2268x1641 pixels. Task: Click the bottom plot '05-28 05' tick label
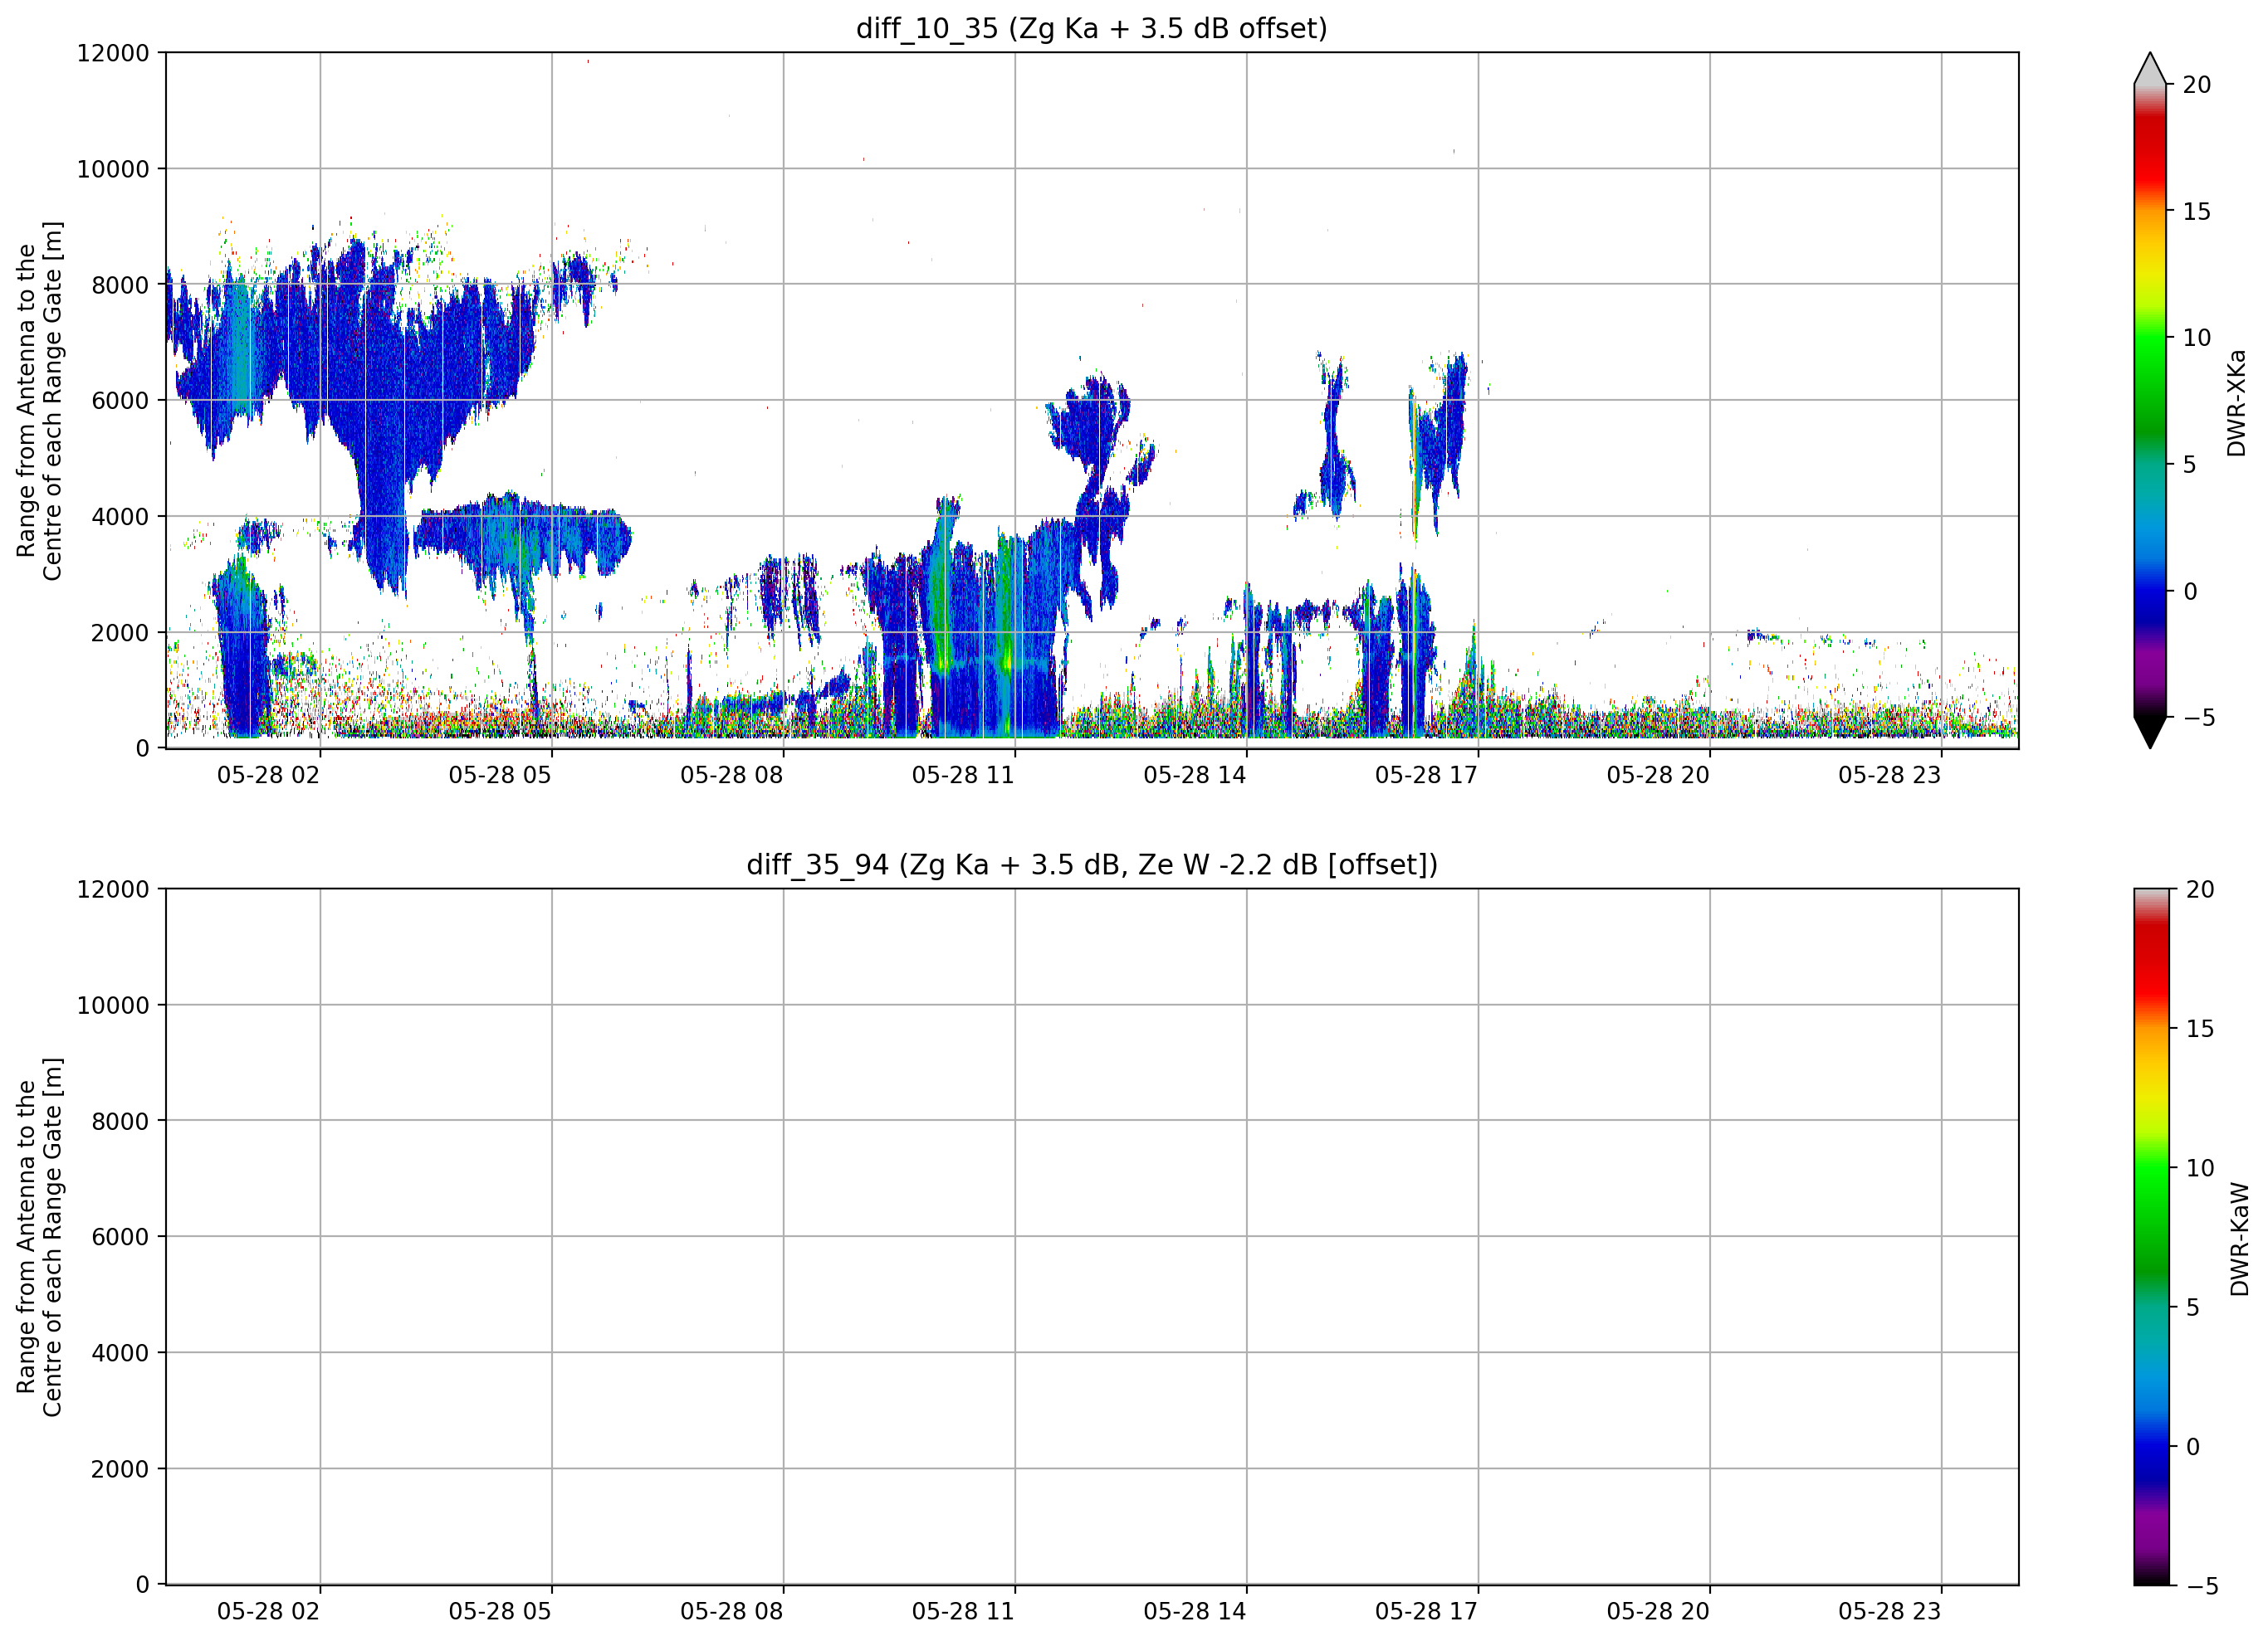click(x=500, y=1612)
